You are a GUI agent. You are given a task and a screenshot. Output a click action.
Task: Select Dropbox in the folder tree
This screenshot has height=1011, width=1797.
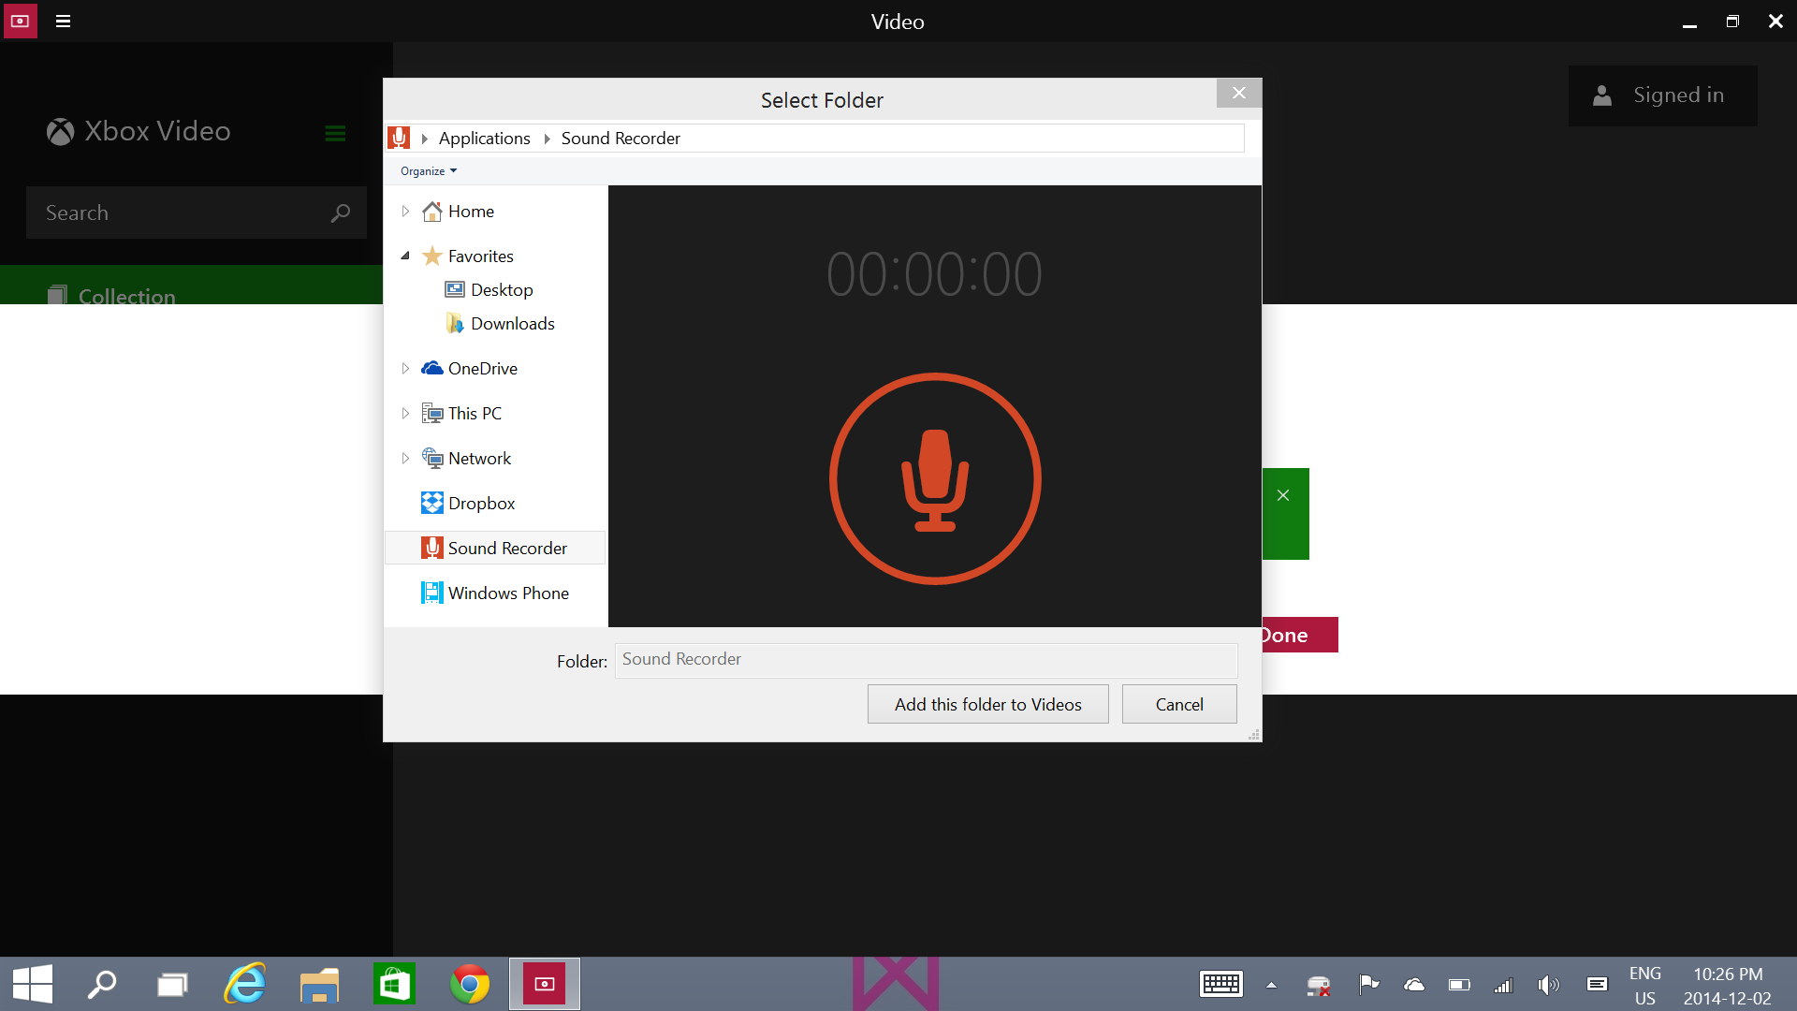(481, 504)
